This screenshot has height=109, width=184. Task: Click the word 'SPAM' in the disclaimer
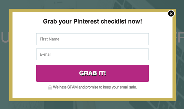tap(72, 87)
